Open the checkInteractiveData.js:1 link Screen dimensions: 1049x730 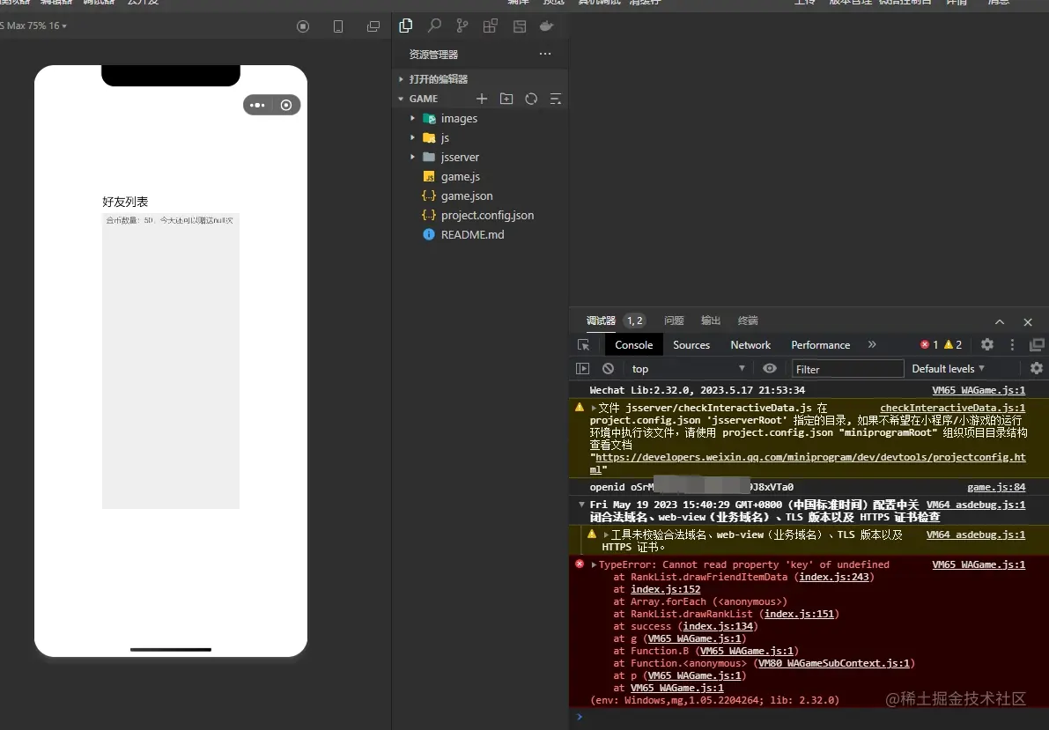(x=953, y=408)
